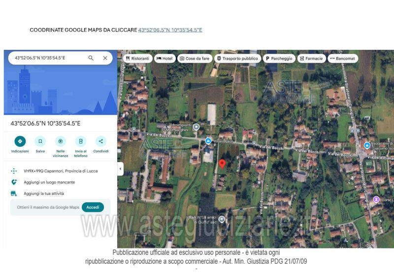Image resolution: width=394 pixels, height=279 pixels.
Task: Open the coordinates hyperlink 43°52'06.5"N 10°35'54.5"E
Action: coord(170,30)
